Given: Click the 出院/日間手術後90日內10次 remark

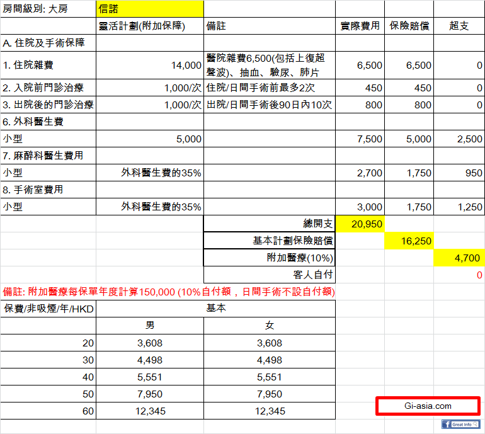Looking at the screenshot, I should click(270, 105).
